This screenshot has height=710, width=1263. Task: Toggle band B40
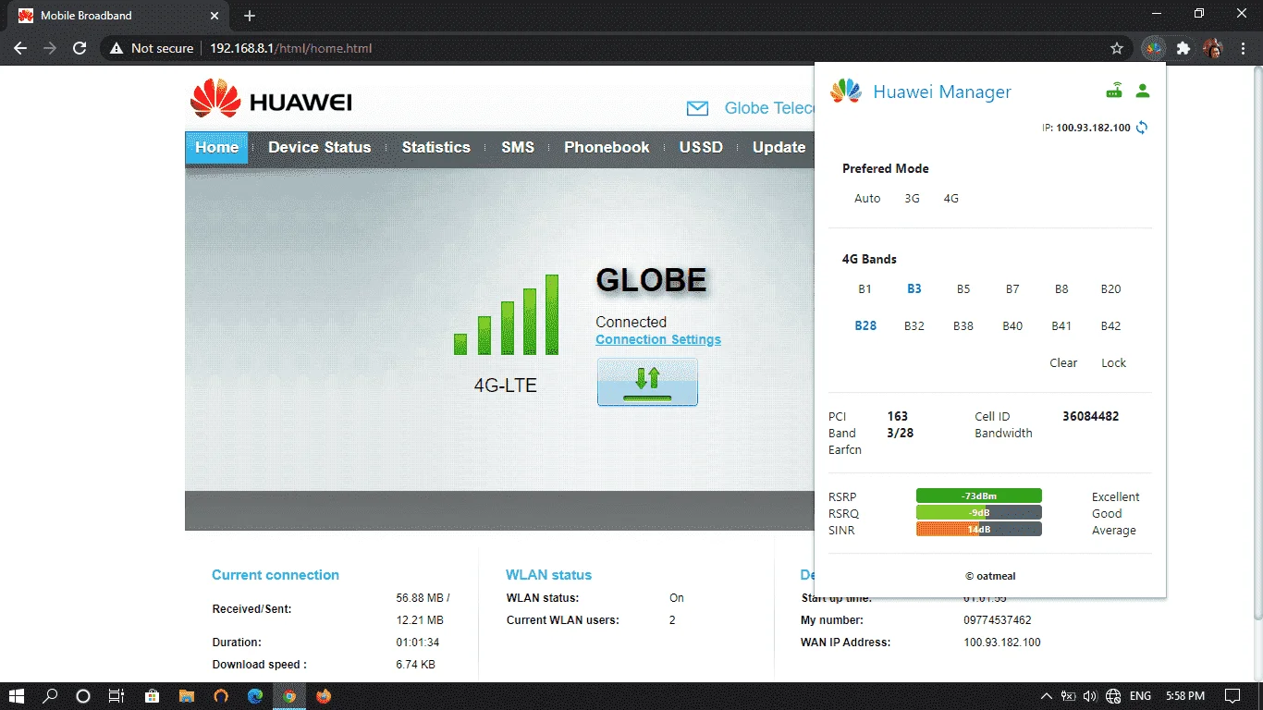coord(1012,325)
